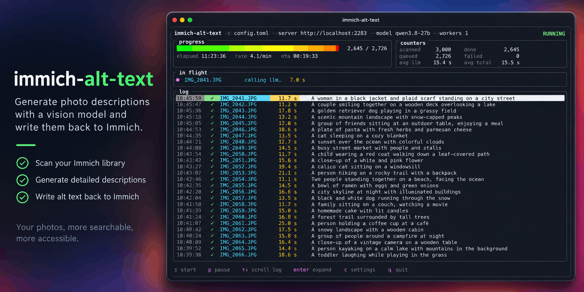Viewport: 584px width, 292px height.
Task: Select the IMG_2049.JPG file name in the log
Action: [238, 148]
